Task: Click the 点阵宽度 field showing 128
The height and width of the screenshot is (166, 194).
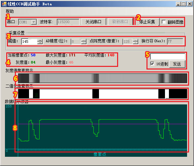Action: click(128, 41)
